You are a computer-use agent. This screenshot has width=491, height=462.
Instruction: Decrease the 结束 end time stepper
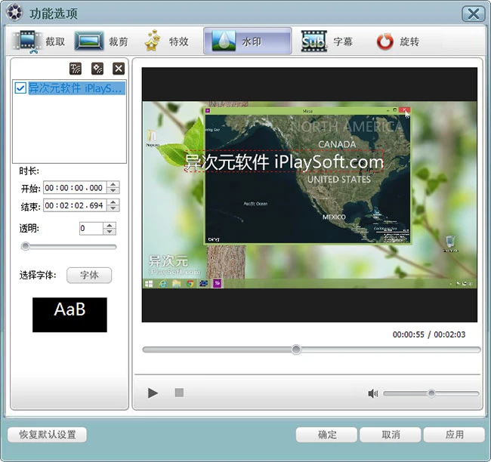[x=113, y=209]
